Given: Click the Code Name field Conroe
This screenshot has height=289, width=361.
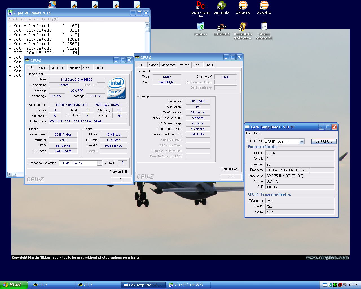Looking at the screenshot, I should click(x=64, y=85).
